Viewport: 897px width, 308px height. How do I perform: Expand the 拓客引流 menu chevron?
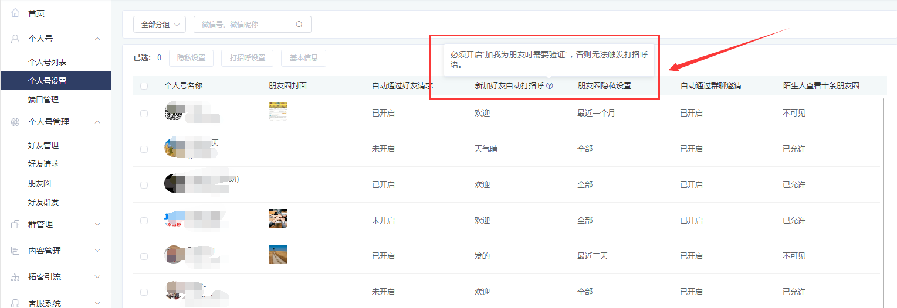click(x=97, y=277)
